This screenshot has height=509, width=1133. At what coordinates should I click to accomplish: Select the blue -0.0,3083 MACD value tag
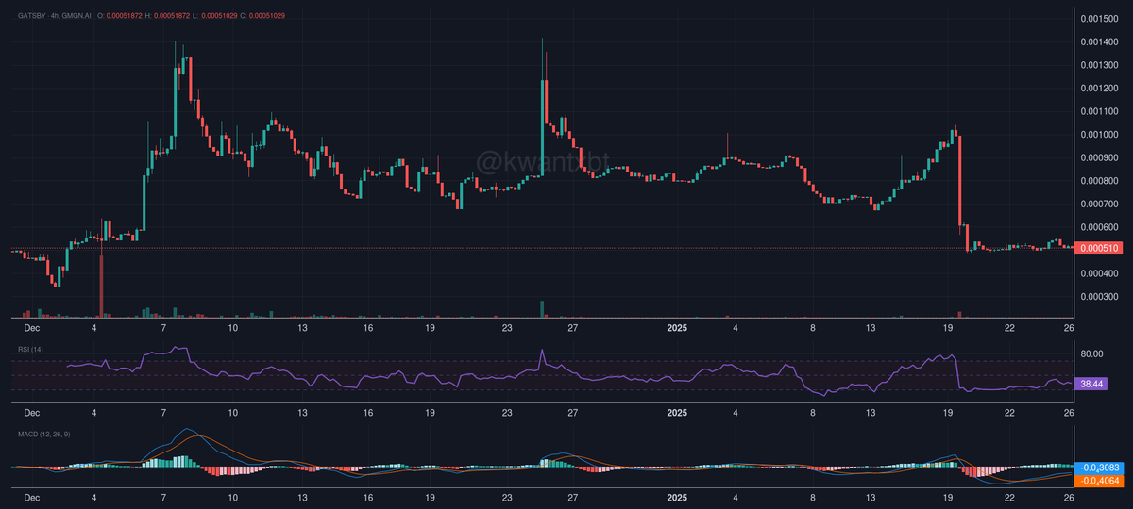click(1101, 468)
